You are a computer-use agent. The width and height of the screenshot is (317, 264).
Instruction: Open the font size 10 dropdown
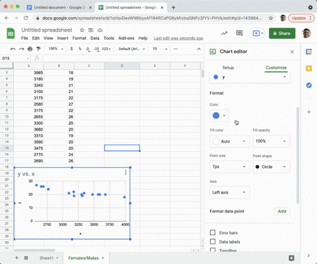pyautogui.click(x=160, y=49)
